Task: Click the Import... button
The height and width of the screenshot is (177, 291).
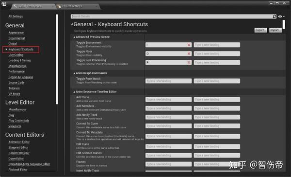Action: coord(275,30)
